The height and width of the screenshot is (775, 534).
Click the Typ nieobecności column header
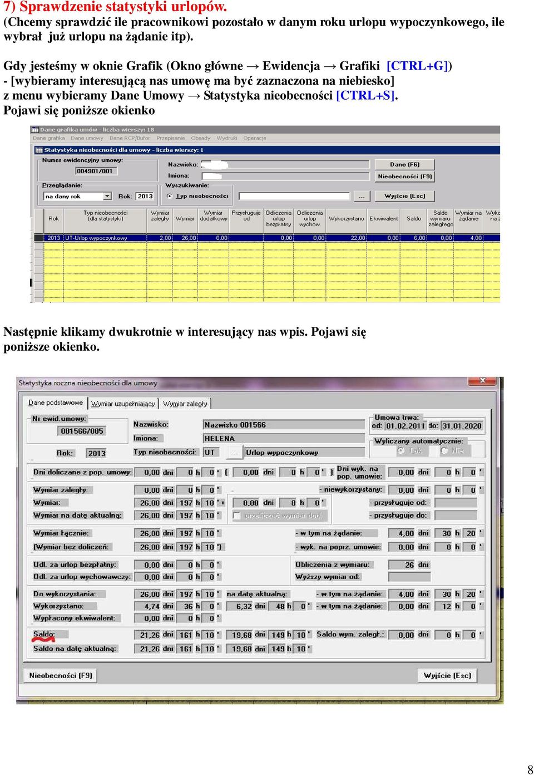(x=105, y=216)
